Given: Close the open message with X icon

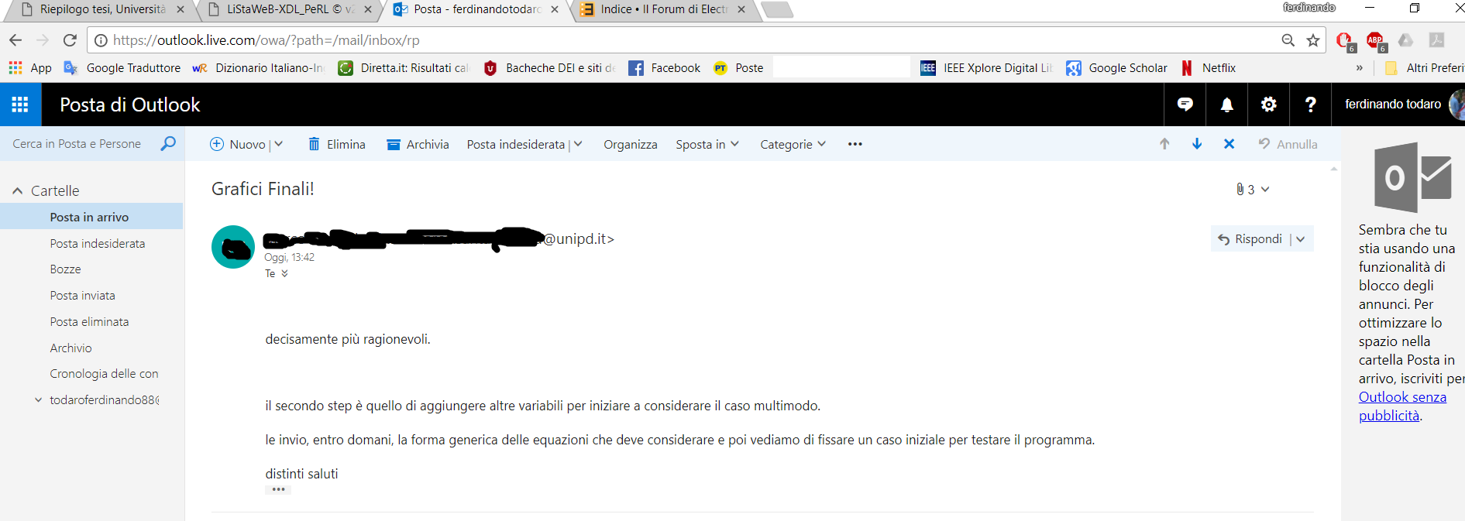Looking at the screenshot, I should [x=1229, y=144].
